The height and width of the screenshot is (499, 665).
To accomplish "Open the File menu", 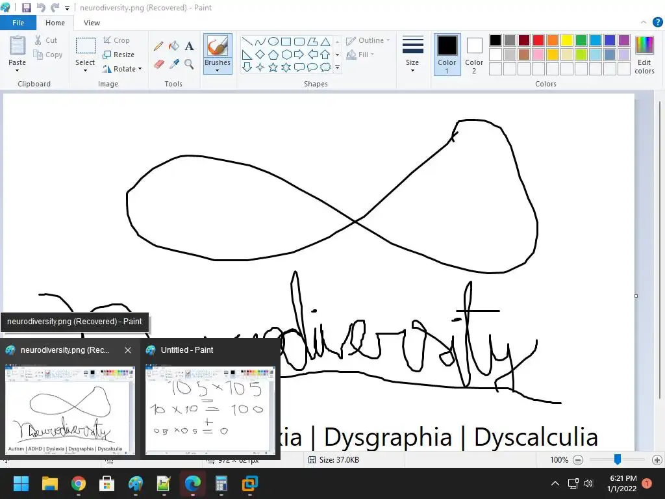I will (x=18, y=23).
